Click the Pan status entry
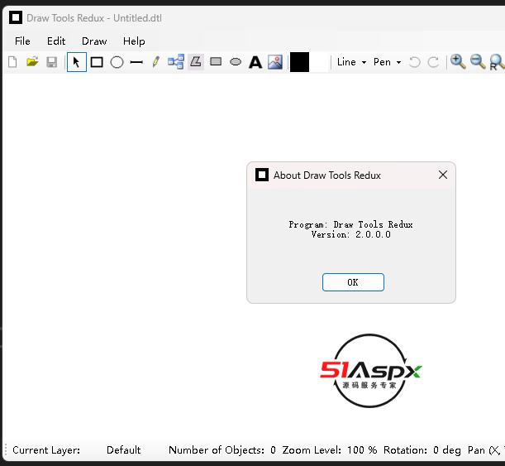This screenshot has width=505, height=466. [486, 450]
